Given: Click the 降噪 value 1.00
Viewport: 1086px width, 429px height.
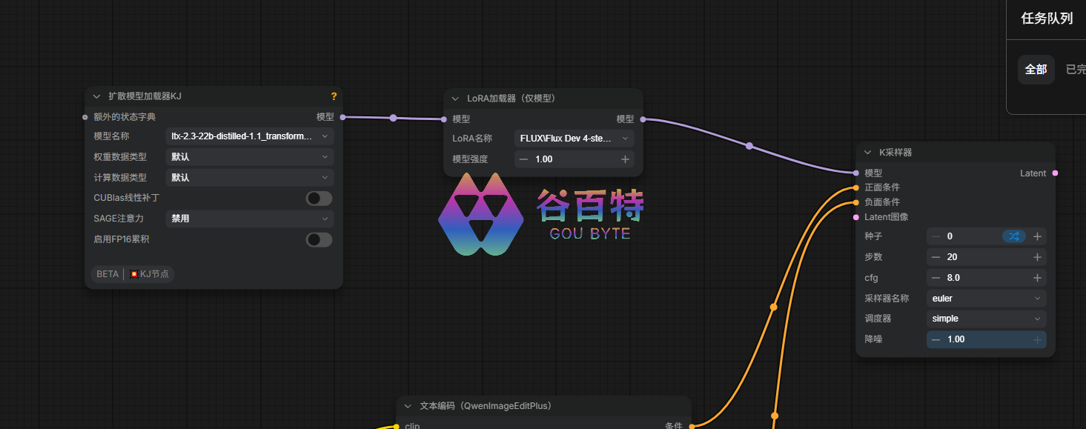Looking at the screenshot, I should [956, 339].
